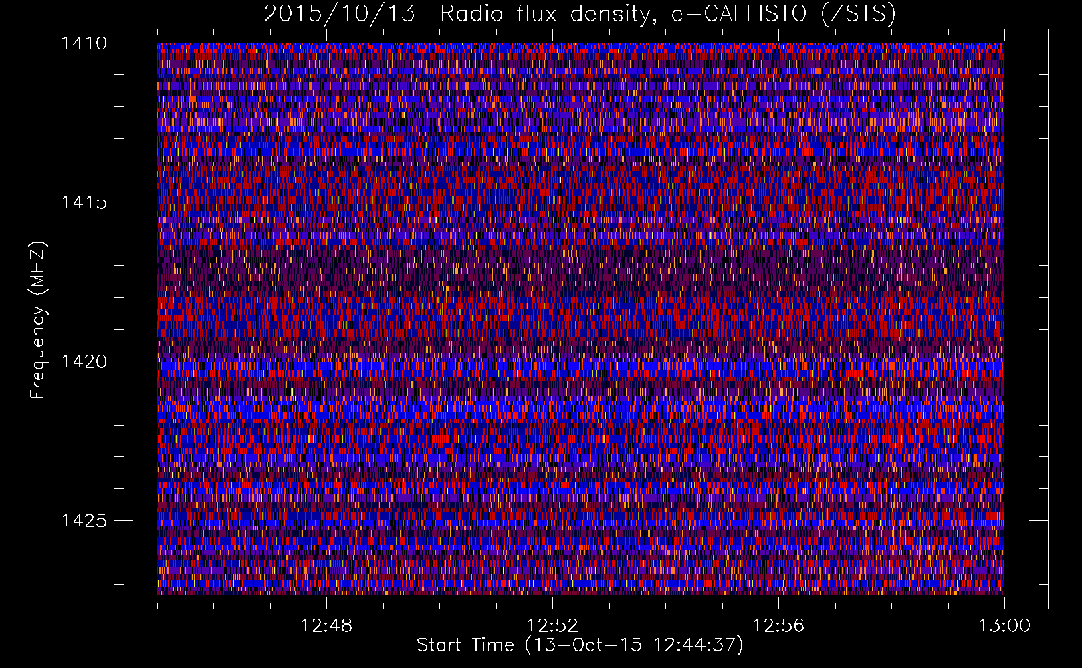Click the 1415 frequency tick label

[84, 202]
